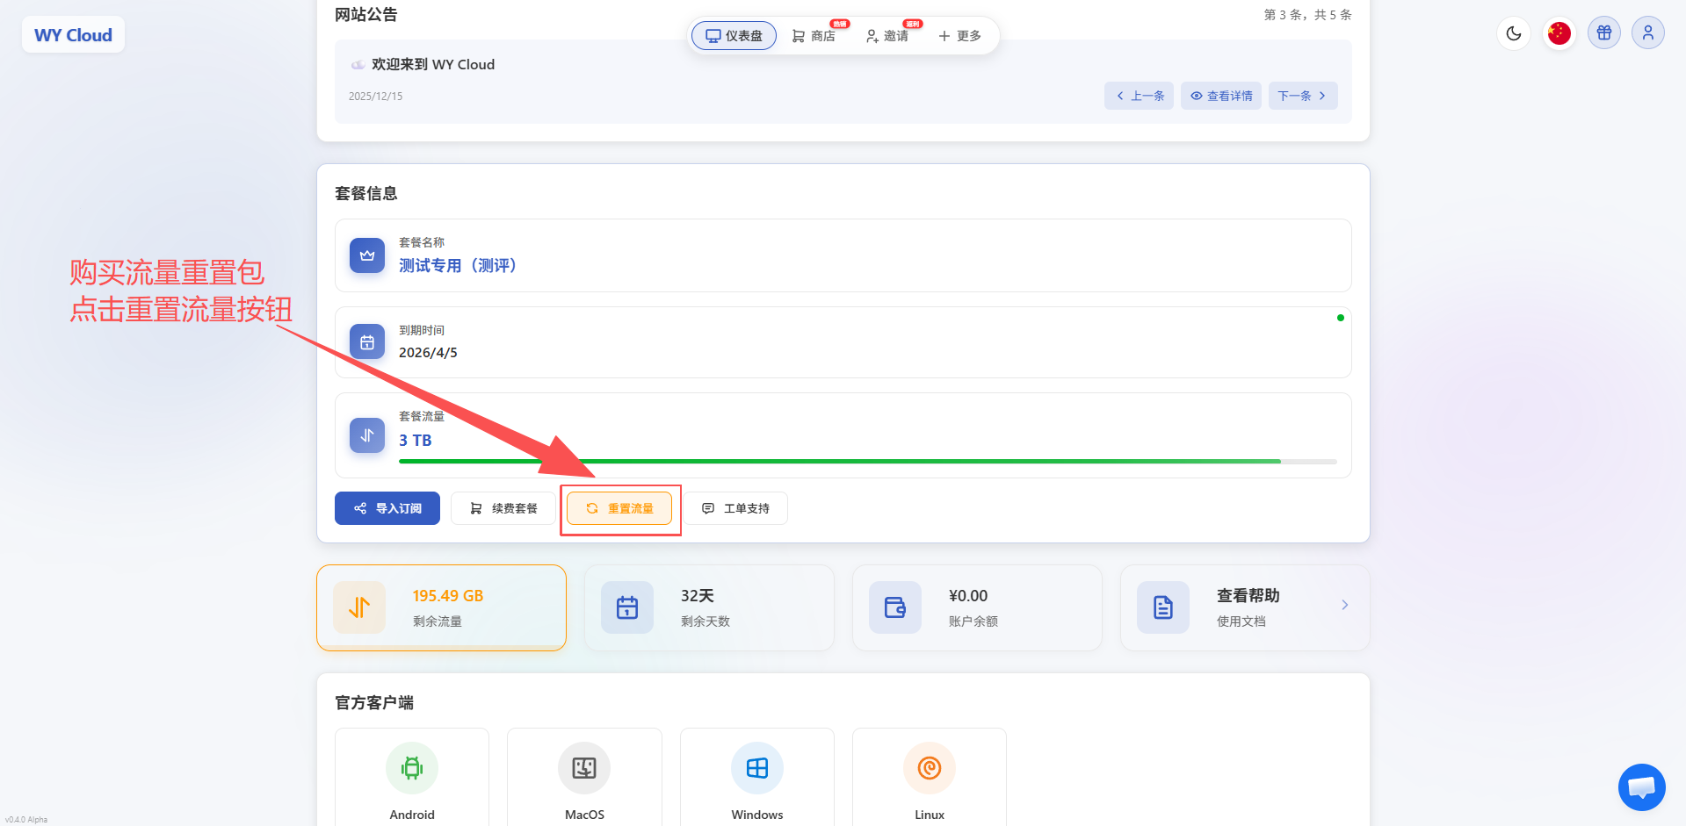Screen dimensions: 1686x826
Task: Switch to the 仪表盘 dashboard tab
Action: coord(734,36)
